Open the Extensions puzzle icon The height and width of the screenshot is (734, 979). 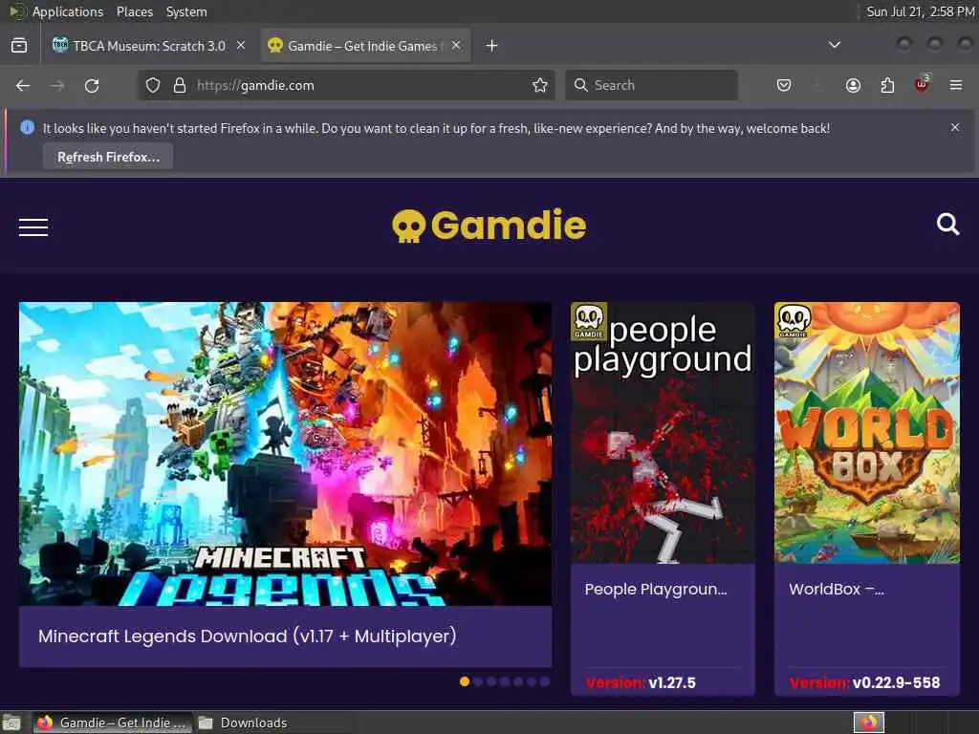(887, 85)
